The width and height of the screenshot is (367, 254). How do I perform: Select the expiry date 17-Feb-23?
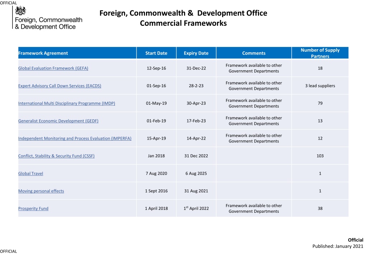click(x=196, y=121)
